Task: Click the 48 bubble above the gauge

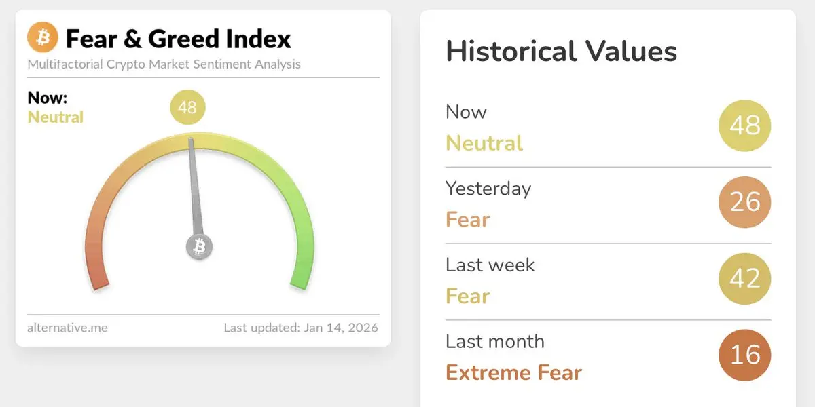Action: 187,107
